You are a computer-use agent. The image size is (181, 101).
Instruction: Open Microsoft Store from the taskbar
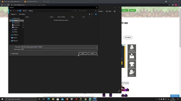tap(58, 99)
